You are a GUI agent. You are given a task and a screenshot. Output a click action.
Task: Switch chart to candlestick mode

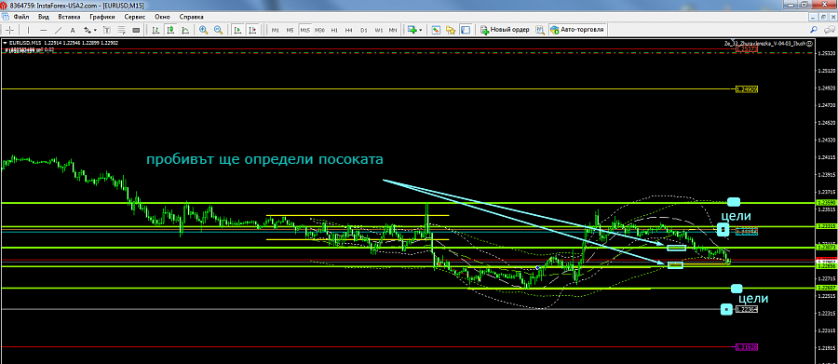(170, 30)
